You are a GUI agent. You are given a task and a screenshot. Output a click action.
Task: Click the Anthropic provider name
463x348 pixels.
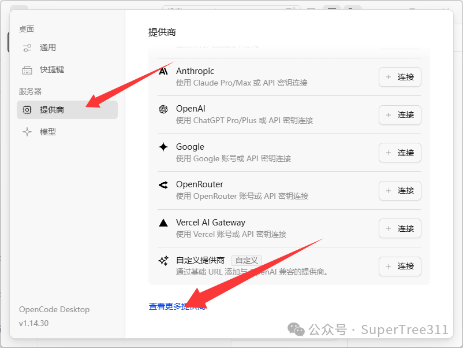tap(195, 71)
